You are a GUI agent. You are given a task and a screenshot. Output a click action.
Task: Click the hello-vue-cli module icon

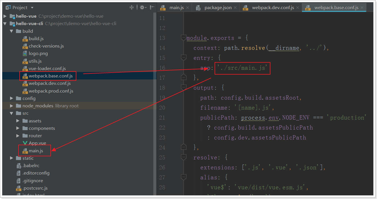click(12, 24)
